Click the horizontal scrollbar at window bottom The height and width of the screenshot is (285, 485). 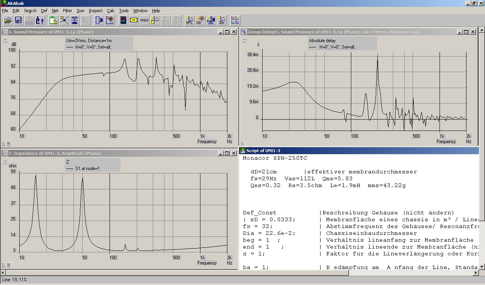pos(242,272)
